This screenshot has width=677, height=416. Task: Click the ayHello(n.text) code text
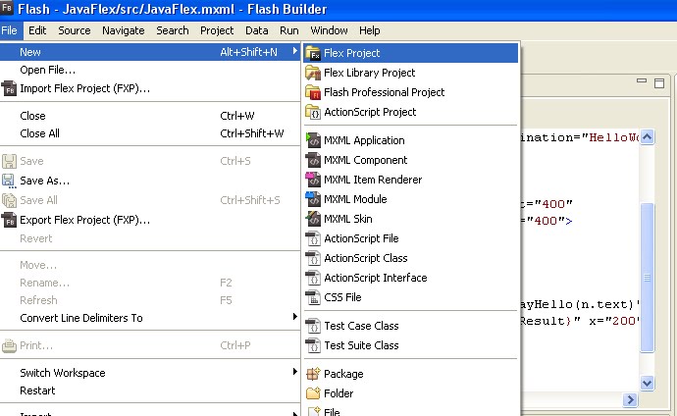(x=577, y=305)
